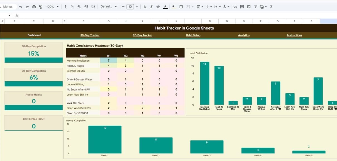Click the Insert chart icon

point(249,7)
